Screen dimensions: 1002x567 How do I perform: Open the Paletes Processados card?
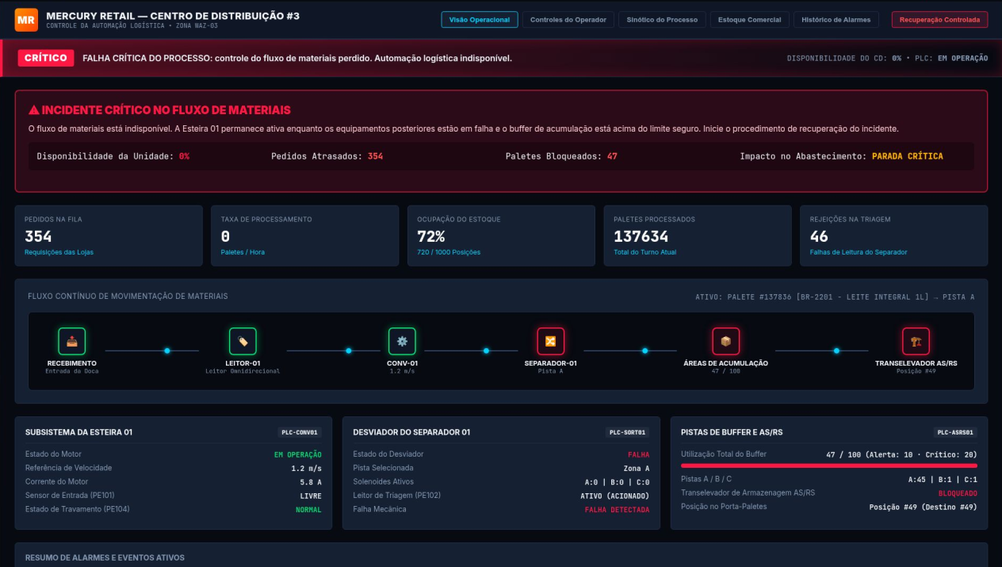point(698,236)
